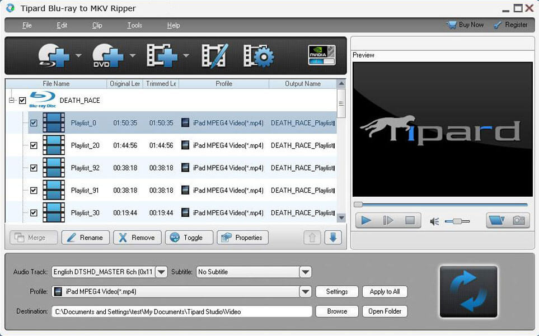Uncheck the Playlist_92 checkbox
Screen dimensions: 539x336
click(34, 168)
